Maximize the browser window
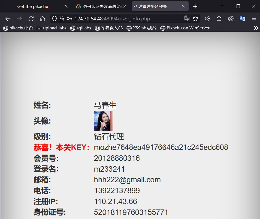Image resolution: width=260 pixels, height=219 pixels. click(238, 6)
